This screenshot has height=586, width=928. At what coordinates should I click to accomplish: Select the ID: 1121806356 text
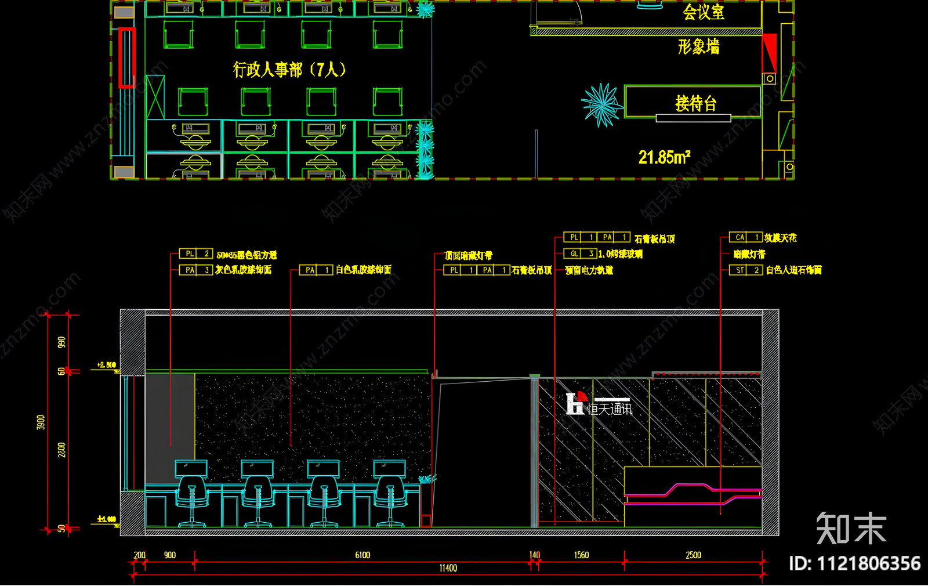[x=855, y=563]
